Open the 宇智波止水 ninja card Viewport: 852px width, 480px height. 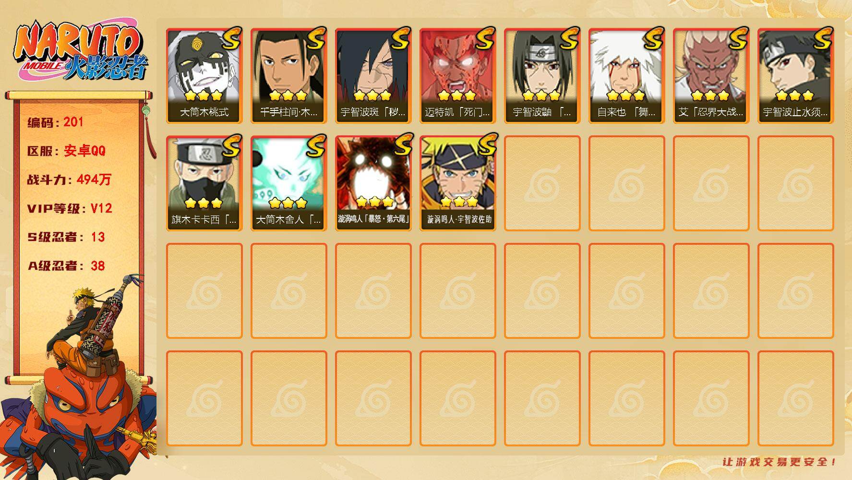coord(795,76)
